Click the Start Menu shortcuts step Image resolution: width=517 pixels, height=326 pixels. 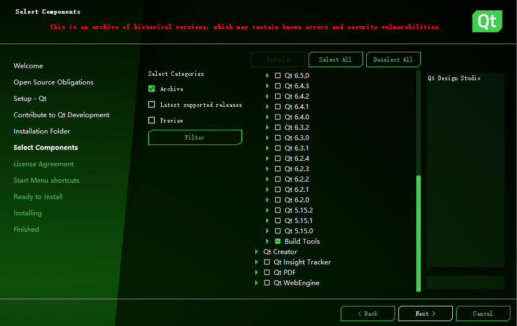(x=46, y=180)
